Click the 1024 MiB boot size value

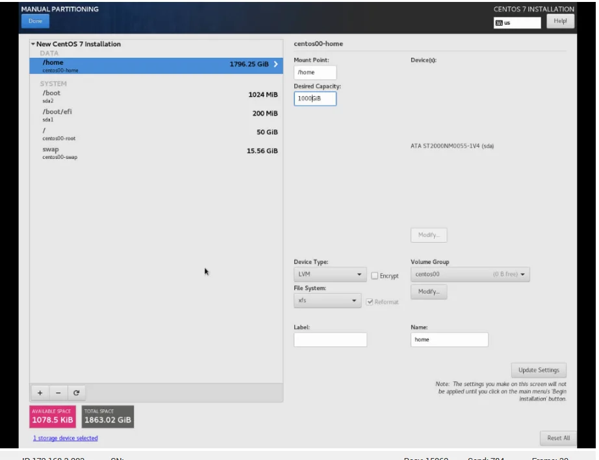(x=263, y=95)
